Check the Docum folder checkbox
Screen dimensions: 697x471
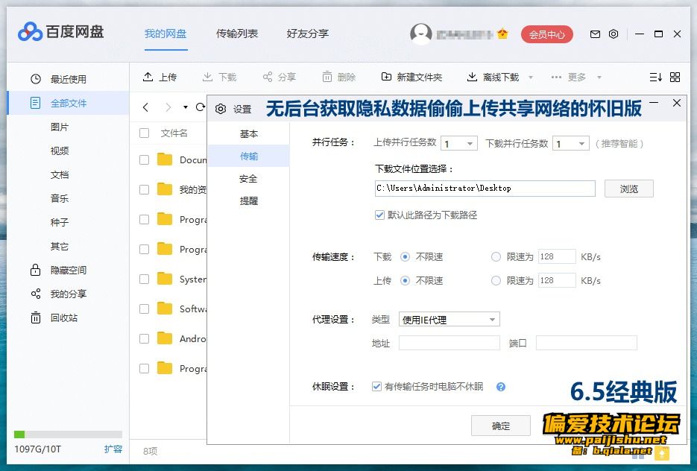[x=144, y=159]
